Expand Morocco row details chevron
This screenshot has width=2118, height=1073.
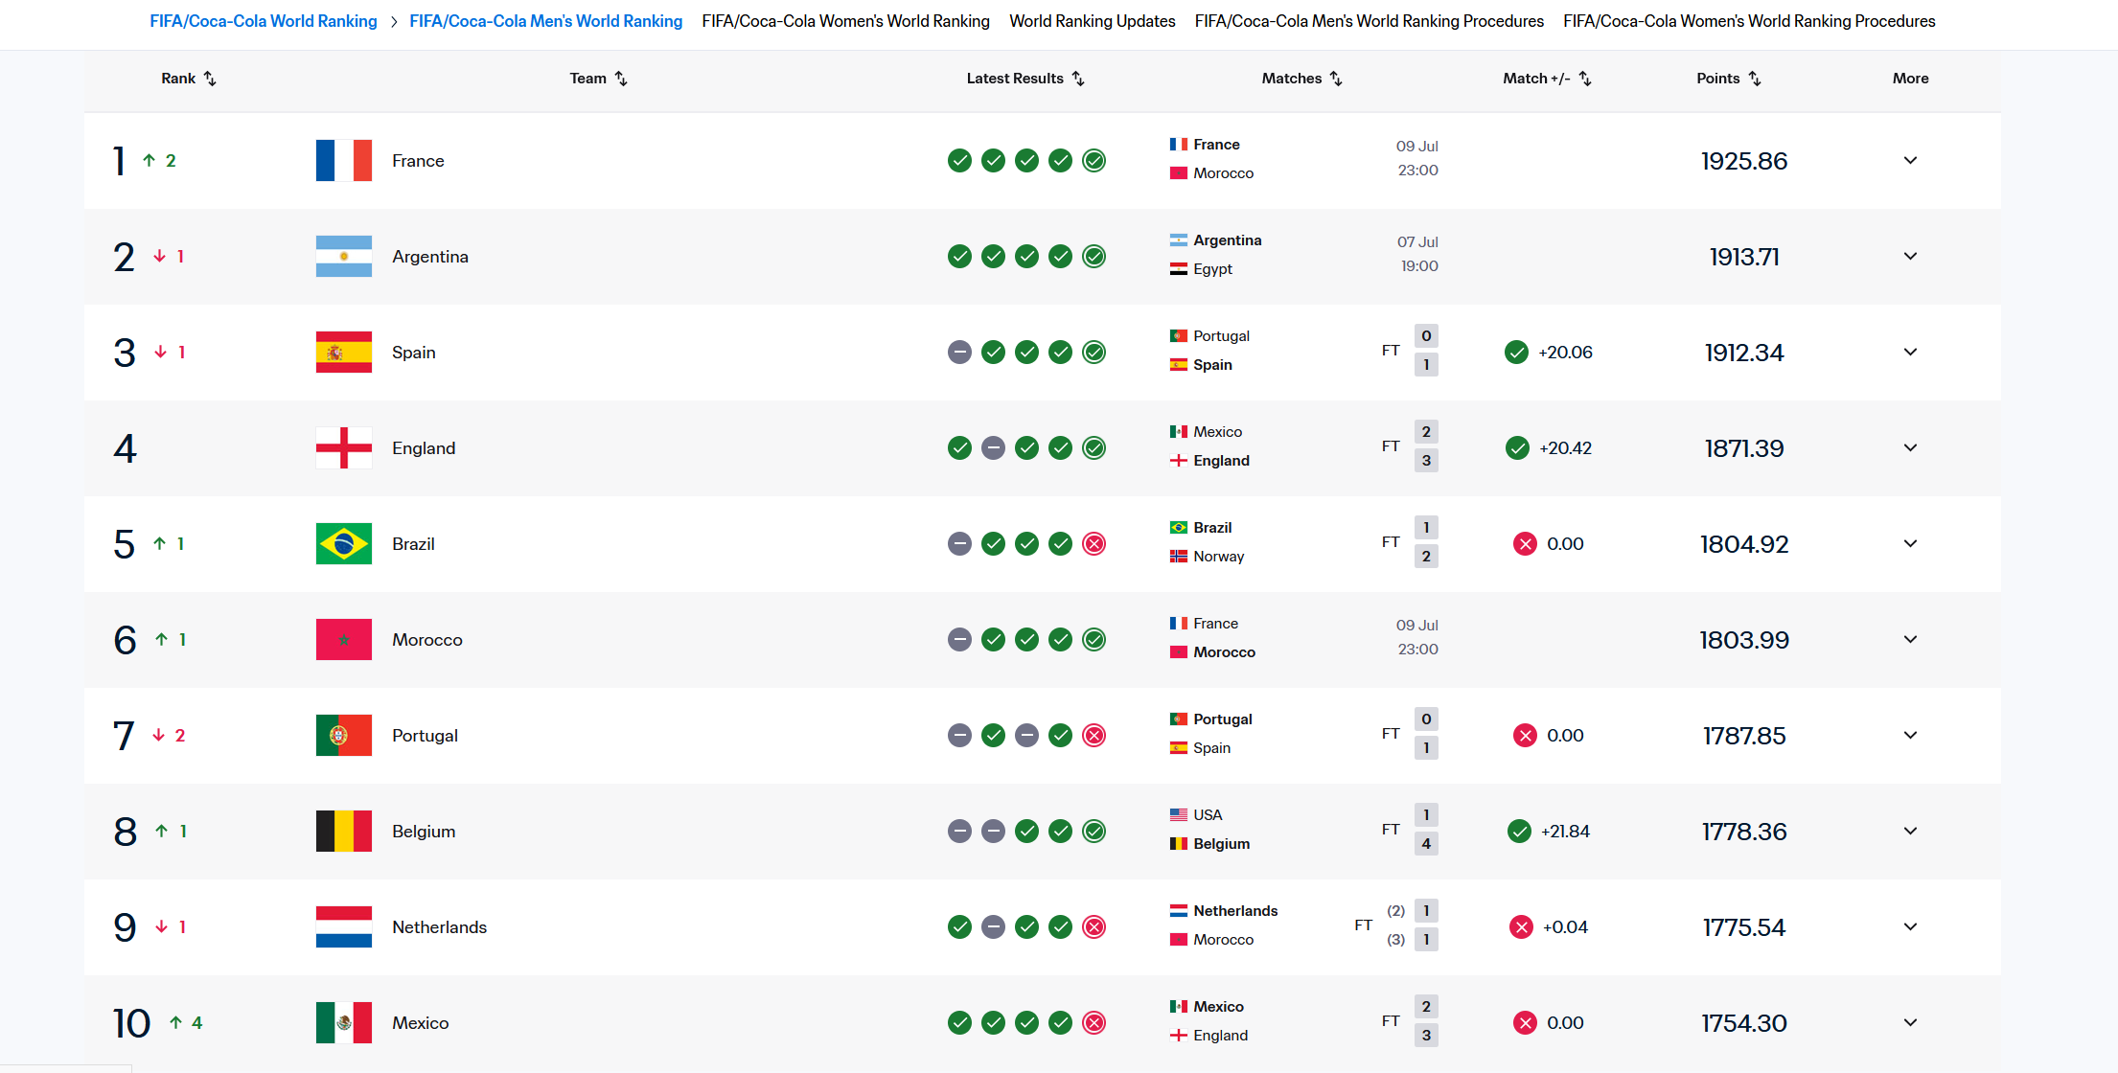[1910, 639]
